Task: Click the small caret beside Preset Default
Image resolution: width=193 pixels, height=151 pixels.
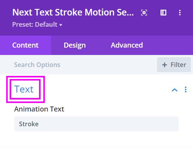Action: point(61,25)
